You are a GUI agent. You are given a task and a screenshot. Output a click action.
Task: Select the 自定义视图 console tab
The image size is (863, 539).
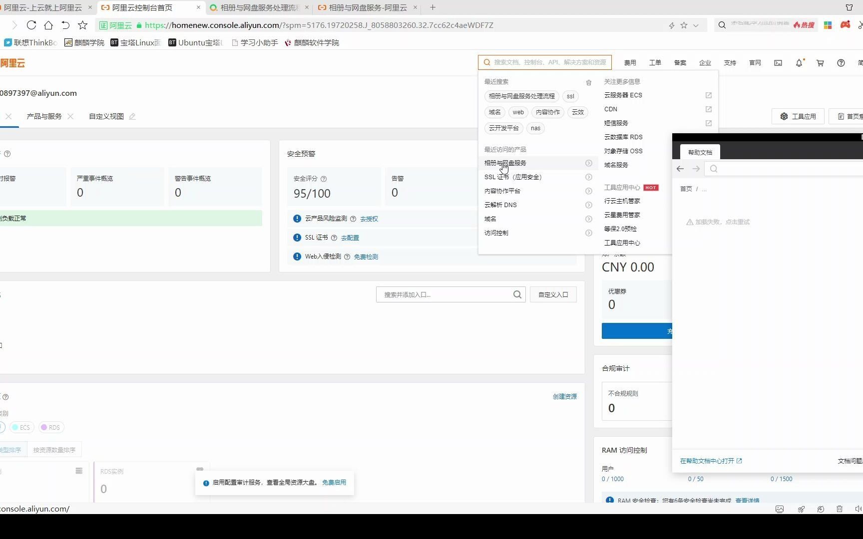point(106,116)
